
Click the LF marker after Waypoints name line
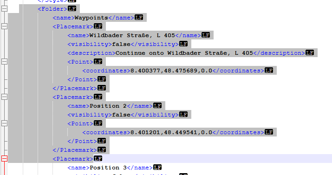pyautogui.click(x=139, y=18)
